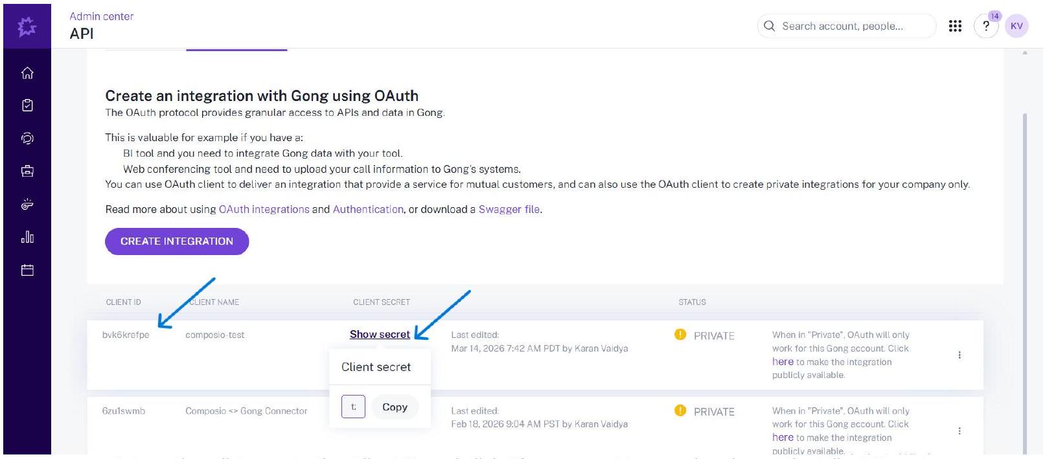Open the conversations sidebar icon
The height and width of the screenshot is (459, 1045).
27,139
